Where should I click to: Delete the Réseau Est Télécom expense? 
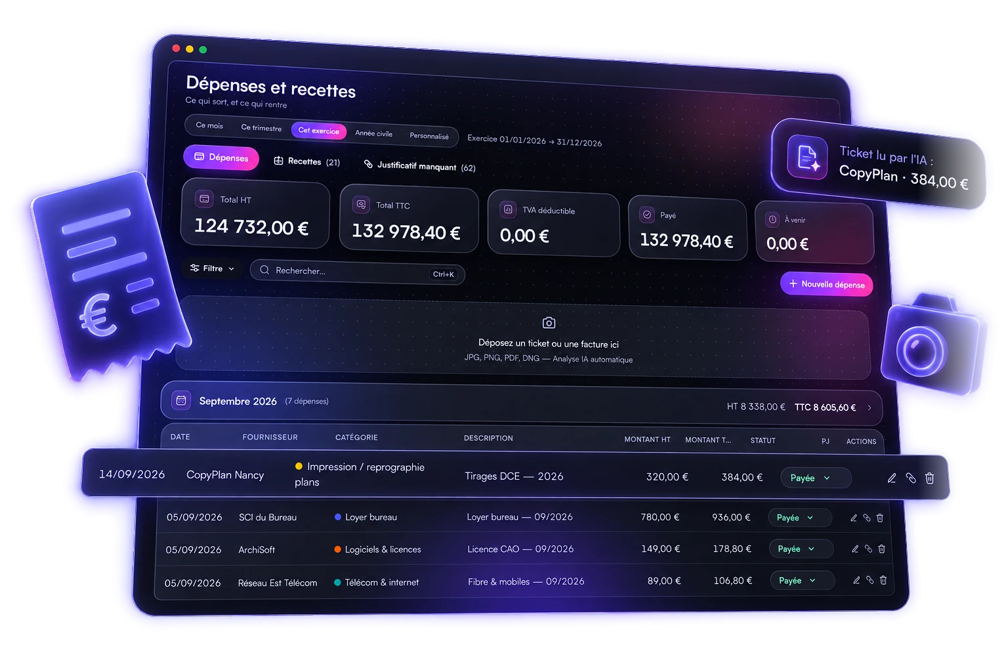pyautogui.click(x=883, y=580)
